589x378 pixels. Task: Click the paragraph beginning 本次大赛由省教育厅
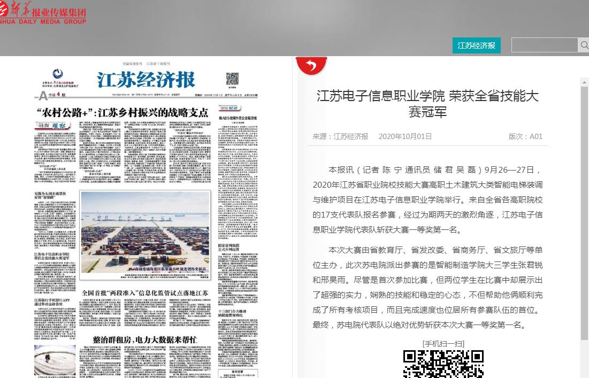427,288
